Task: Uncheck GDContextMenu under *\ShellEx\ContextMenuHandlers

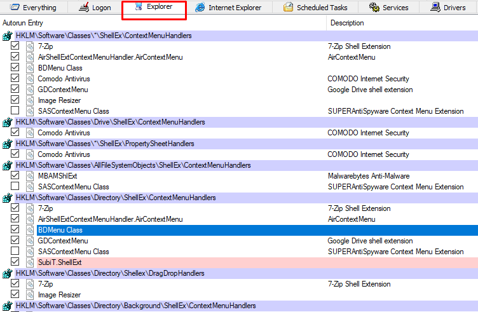Action: pos(15,89)
